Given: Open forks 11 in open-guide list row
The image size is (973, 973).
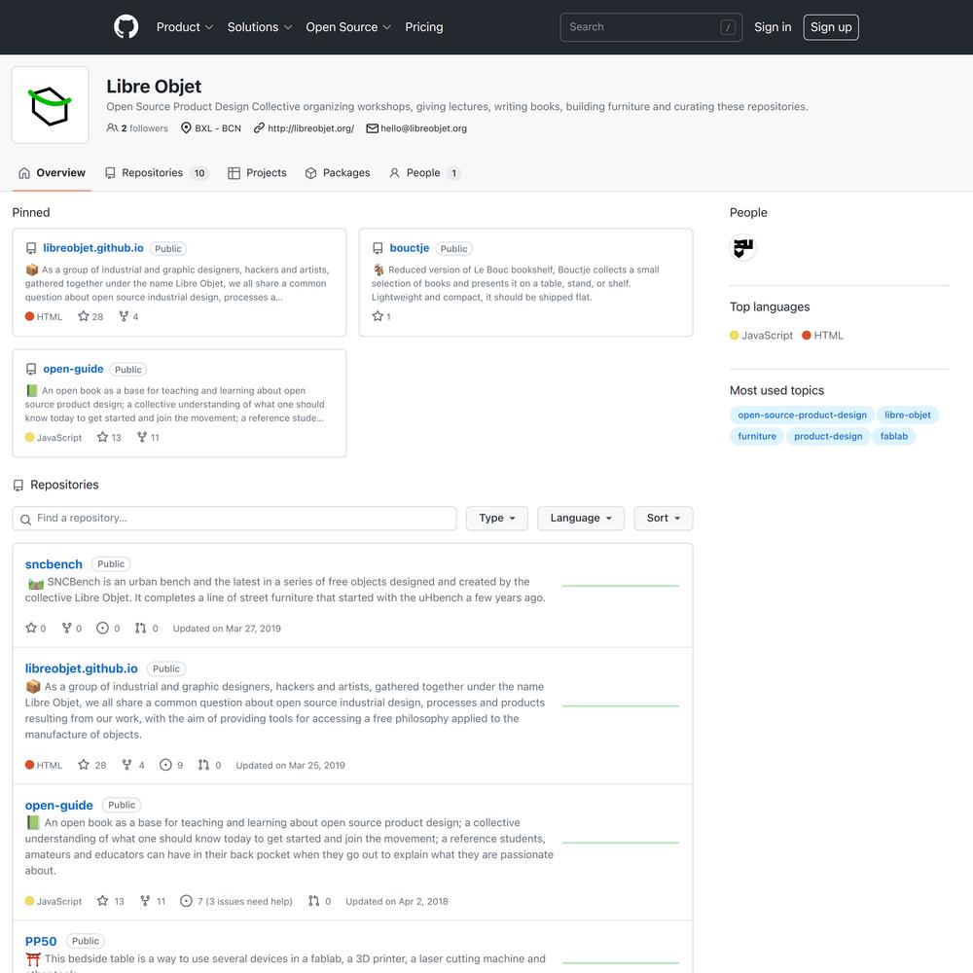Looking at the screenshot, I should [x=153, y=901].
